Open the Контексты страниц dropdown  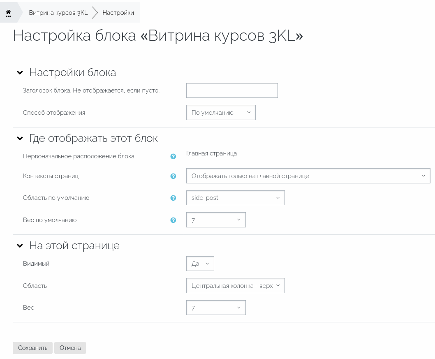[308, 176]
